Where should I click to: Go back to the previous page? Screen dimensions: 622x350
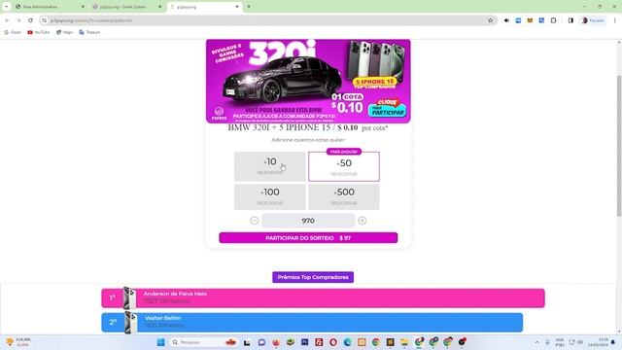(x=7, y=20)
